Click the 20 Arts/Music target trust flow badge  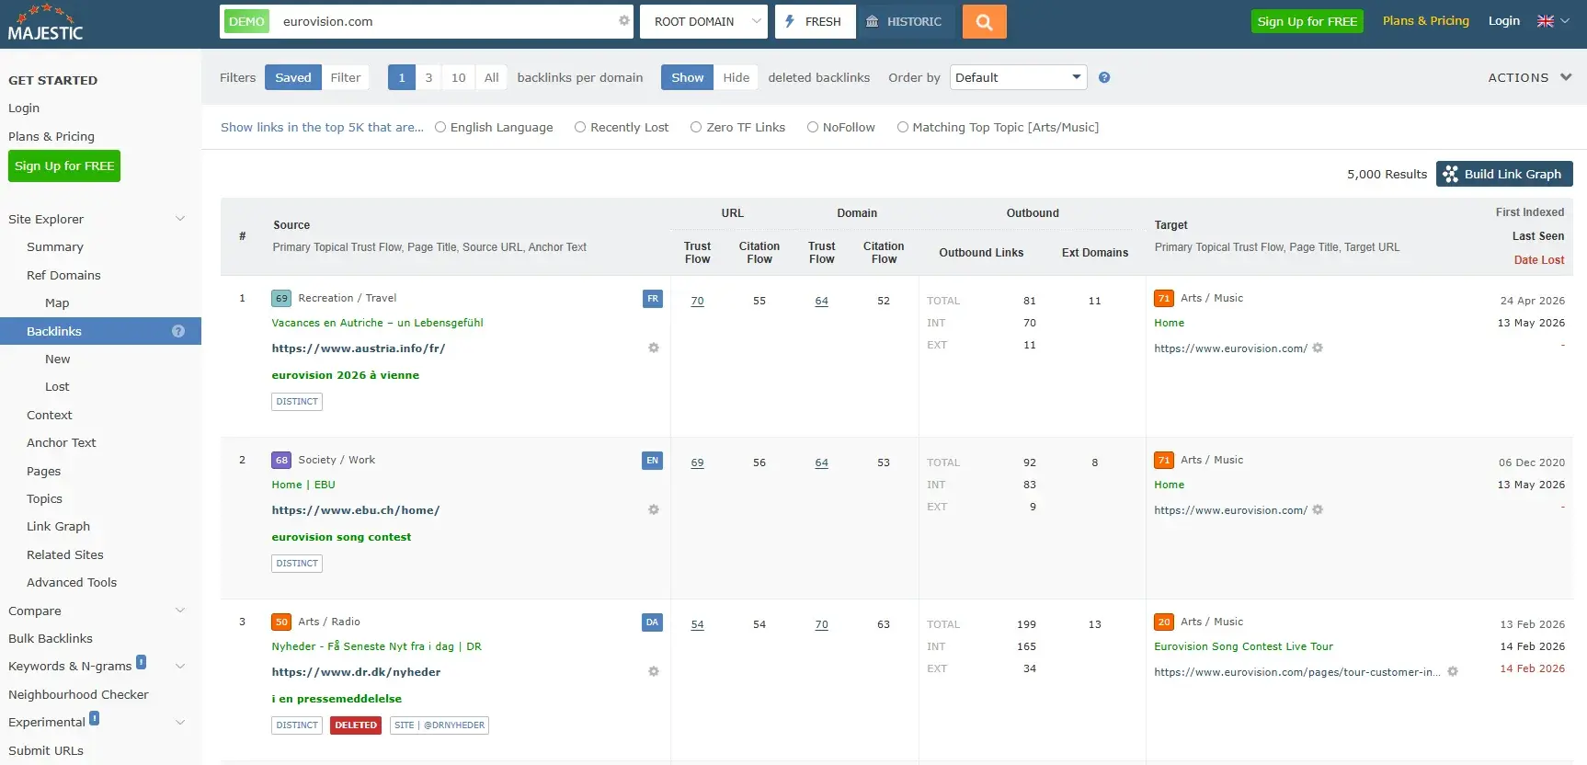point(1164,622)
